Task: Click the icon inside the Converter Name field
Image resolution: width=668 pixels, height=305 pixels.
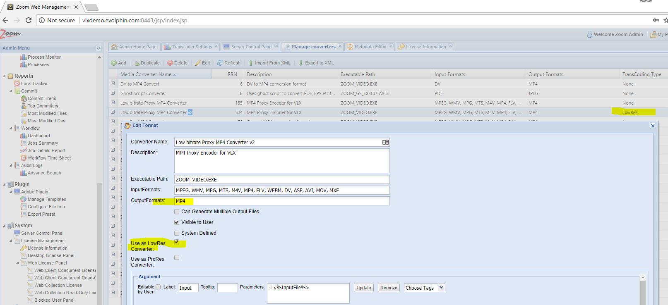Action: (x=386, y=142)
